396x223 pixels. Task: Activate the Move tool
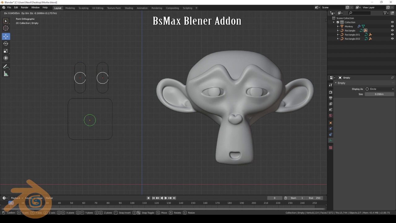[x=6, y=37]
